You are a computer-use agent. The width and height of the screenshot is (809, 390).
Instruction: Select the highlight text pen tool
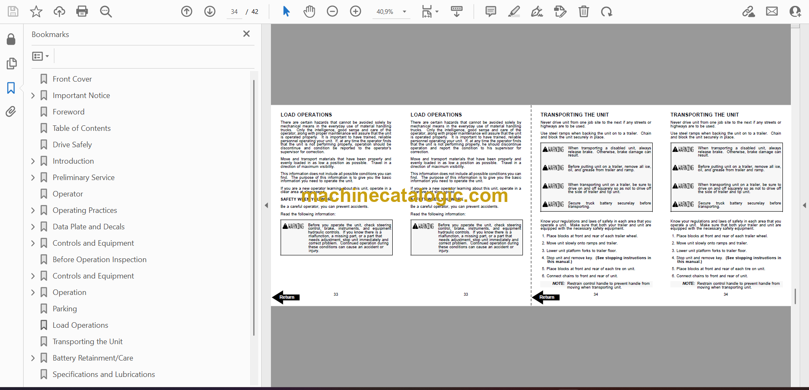coord(514,11)
